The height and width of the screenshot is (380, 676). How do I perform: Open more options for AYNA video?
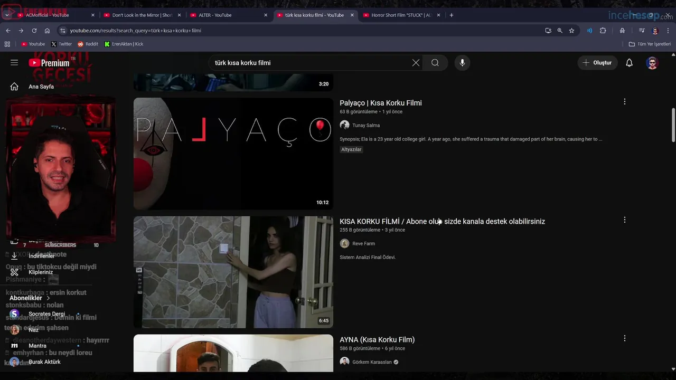tap(624, 338)
